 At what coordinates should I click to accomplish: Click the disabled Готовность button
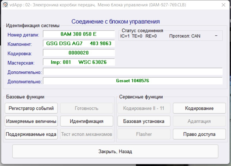point(87,108)
